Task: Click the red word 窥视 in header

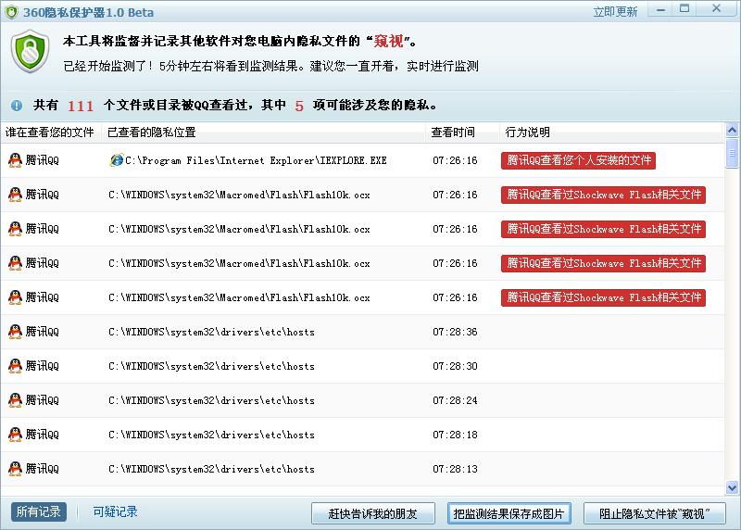Action: 388,41
